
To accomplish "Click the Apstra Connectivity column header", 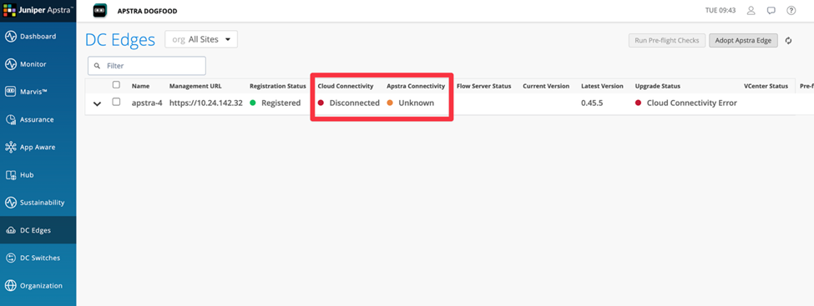I will [416, 86].
